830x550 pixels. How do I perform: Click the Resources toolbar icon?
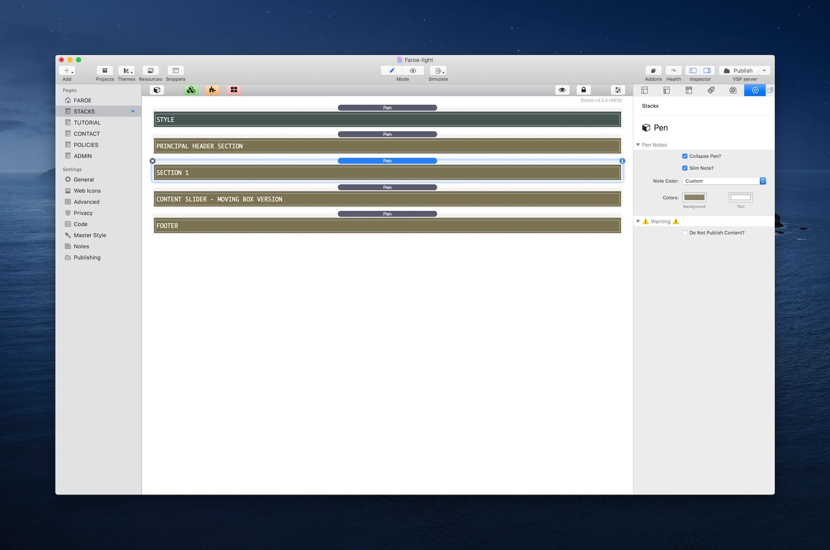[x=150, y=71]
